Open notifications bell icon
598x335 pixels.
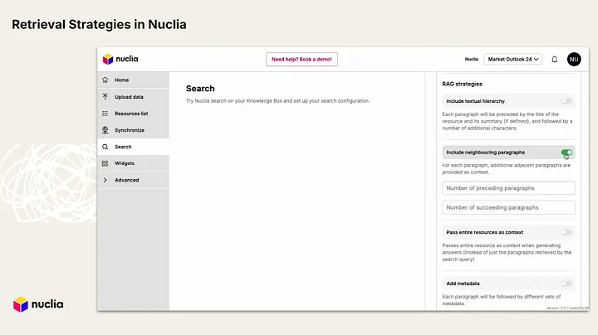[x=555, y=60]
